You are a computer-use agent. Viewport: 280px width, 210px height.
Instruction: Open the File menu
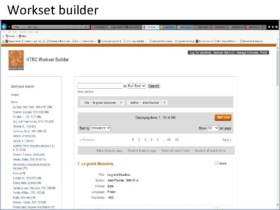click(x=4, y=32)
